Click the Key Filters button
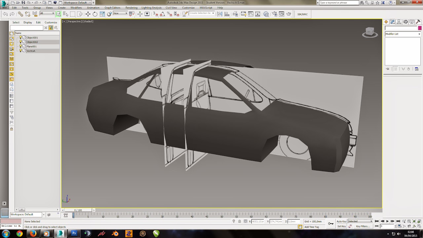This screenshot has width=423, height=238. 363,226
